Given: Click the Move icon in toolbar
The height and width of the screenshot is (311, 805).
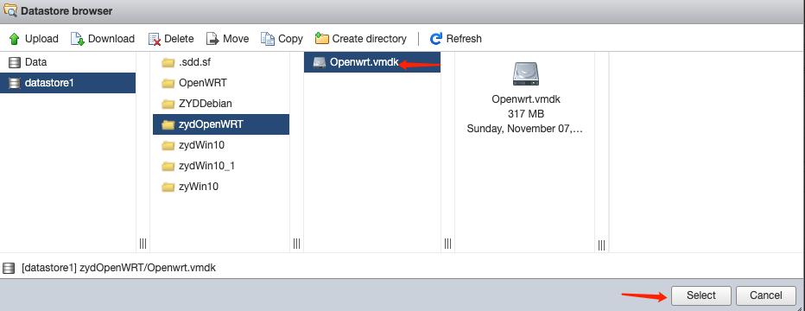Looking at the screenshot, I should 212,39.
